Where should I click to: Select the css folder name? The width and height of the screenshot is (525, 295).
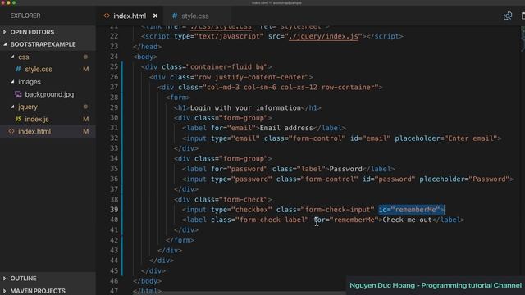click(24, 57)
